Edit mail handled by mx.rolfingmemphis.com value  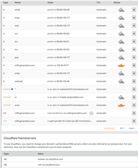pos(67,113)
